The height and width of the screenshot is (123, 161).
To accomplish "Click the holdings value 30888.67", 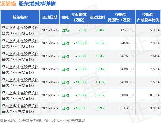I will coord(127,95).
